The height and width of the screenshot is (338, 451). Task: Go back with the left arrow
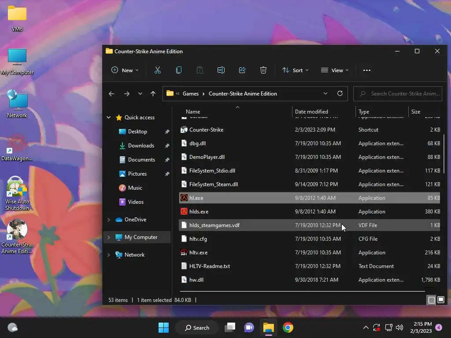pos(111,94)
